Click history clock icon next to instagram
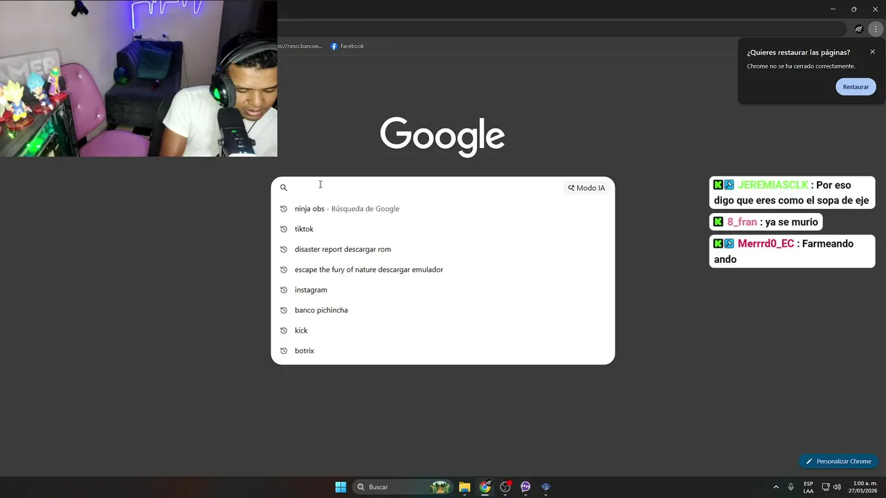This screenshot has height=498, width=886. 283,290
